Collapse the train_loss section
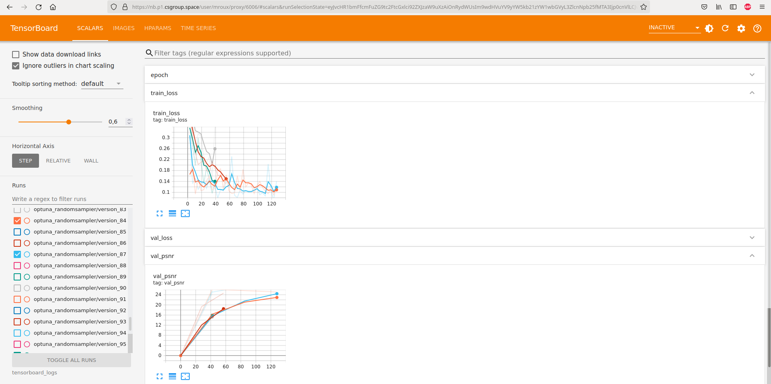Image resolution: width=771 pixels, height=384 pixels. (454, 93)
